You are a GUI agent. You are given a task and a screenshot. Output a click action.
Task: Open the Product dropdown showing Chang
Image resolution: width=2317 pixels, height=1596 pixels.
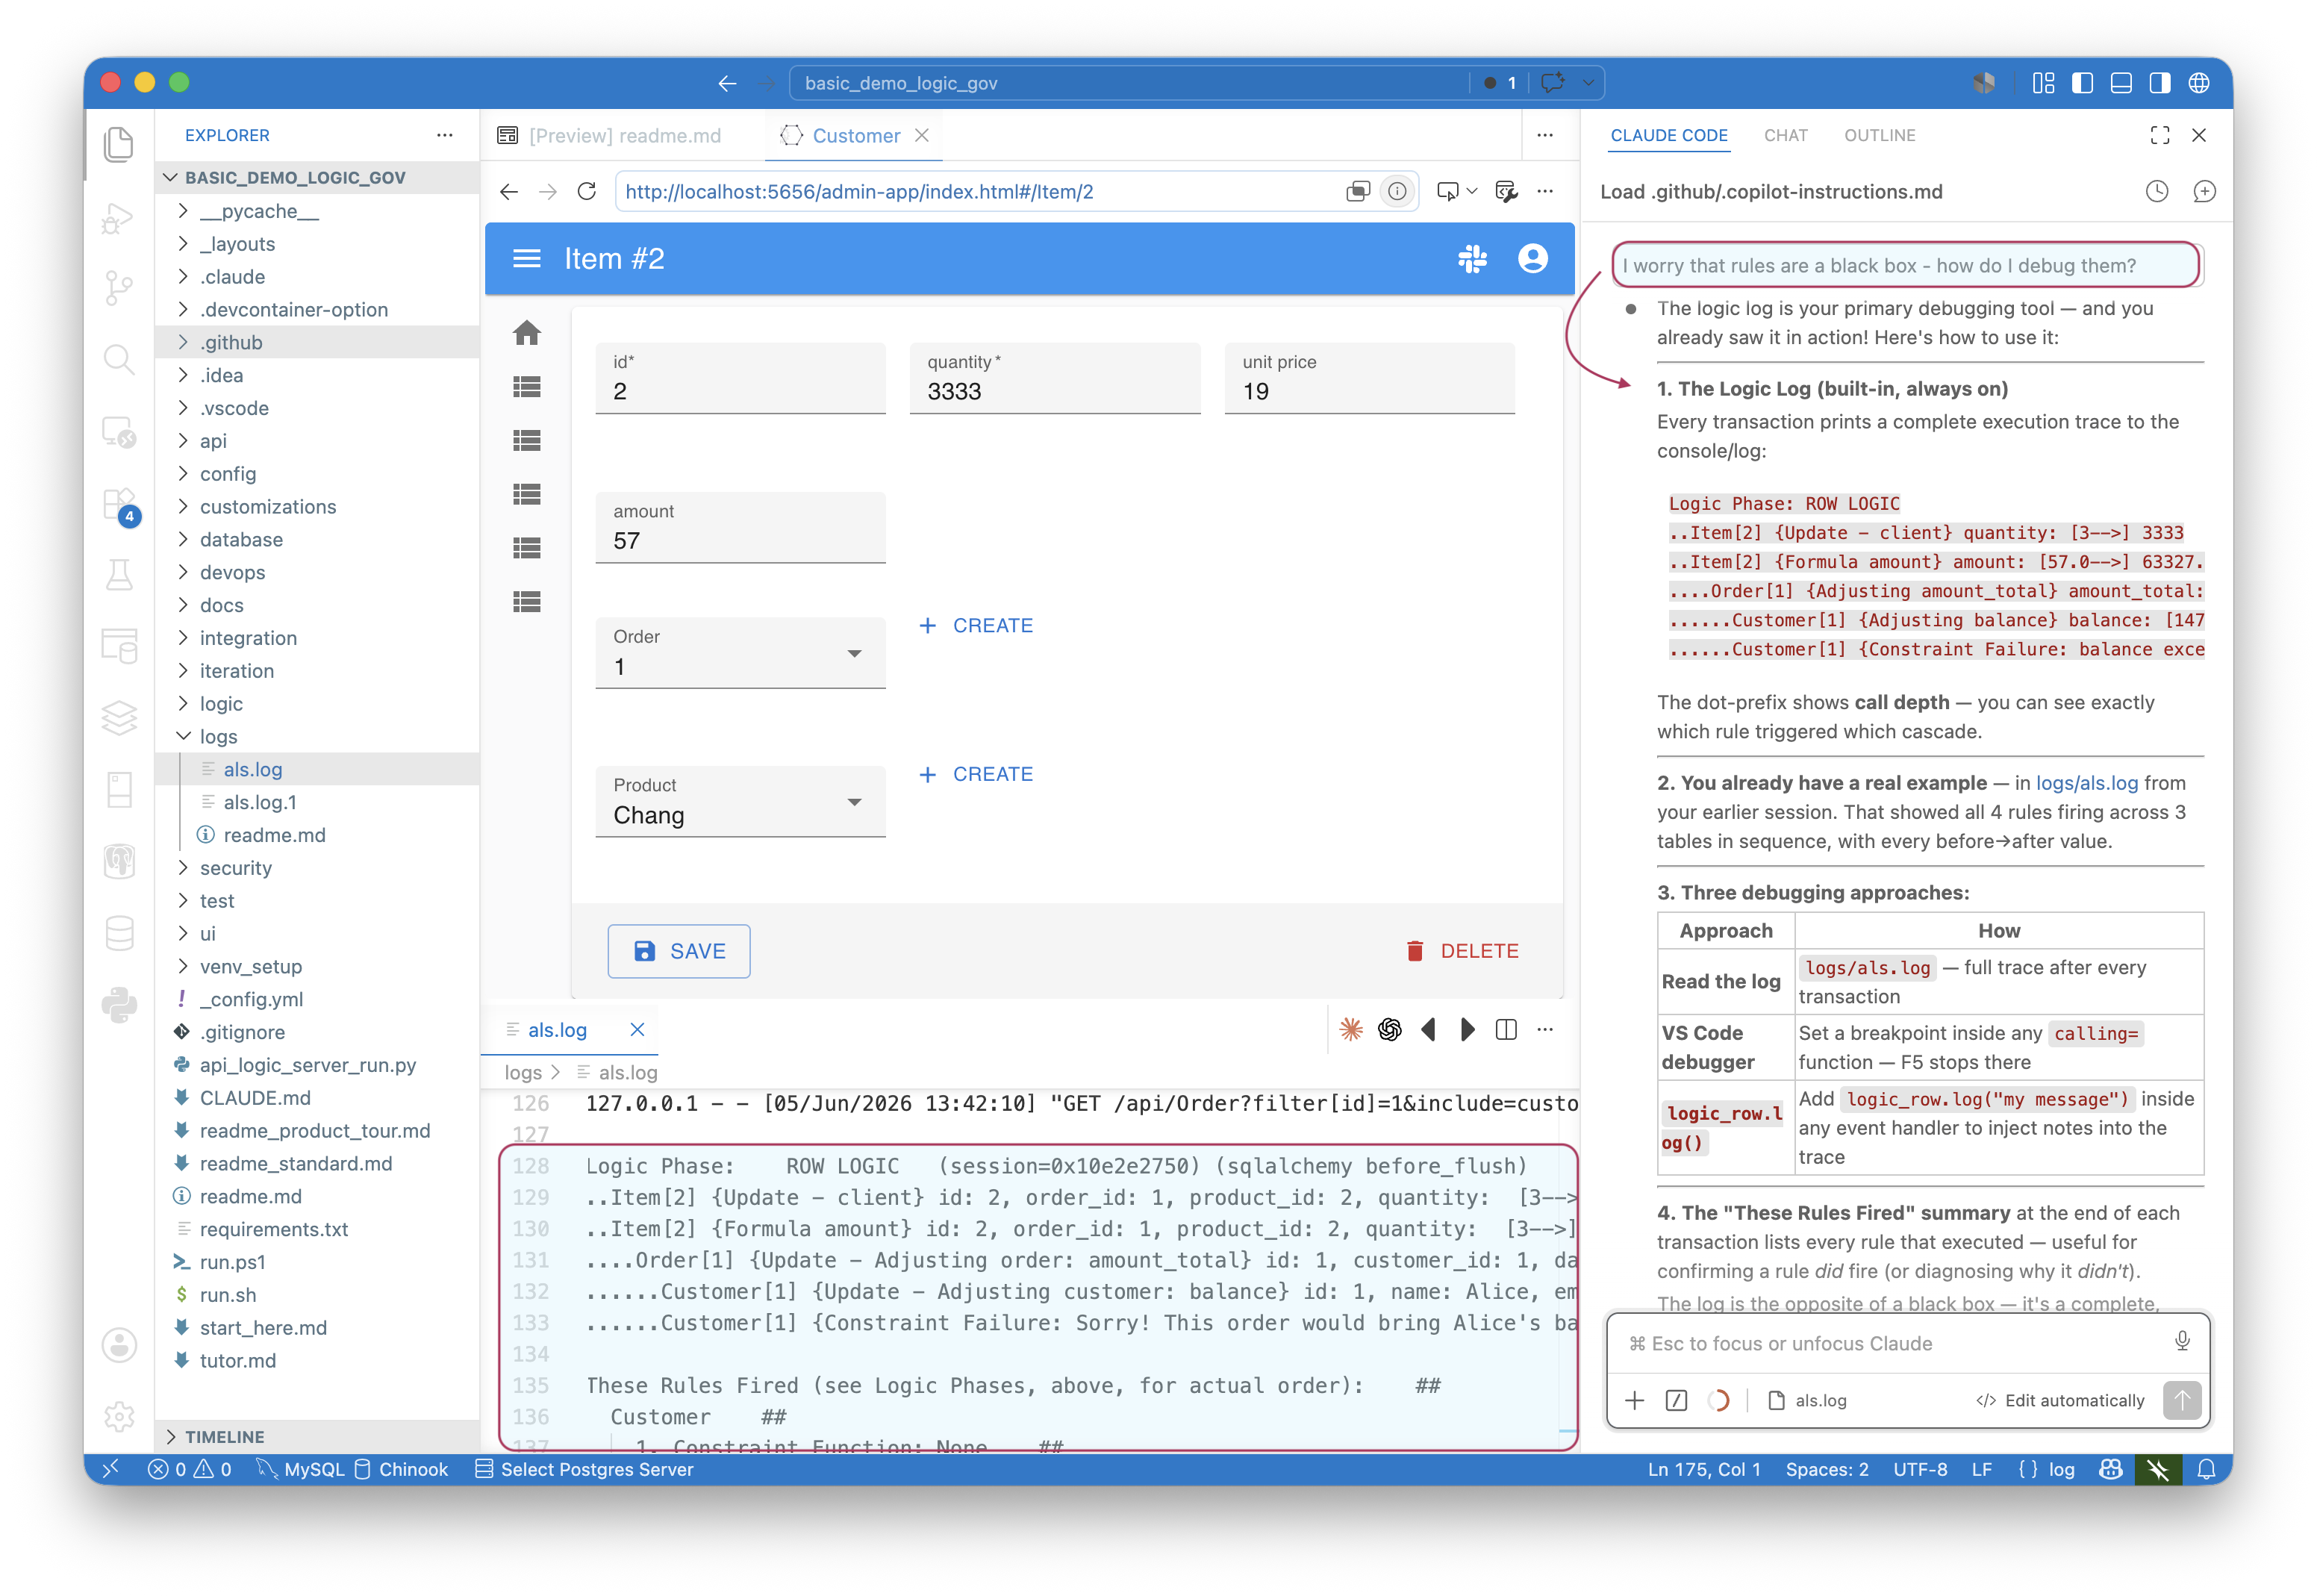pyautogui.click(x=740, y=802)
